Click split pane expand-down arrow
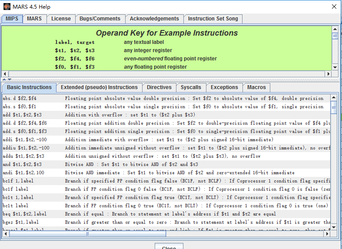Viewport: 342px width, 249px height. click(x=10, y=80)
